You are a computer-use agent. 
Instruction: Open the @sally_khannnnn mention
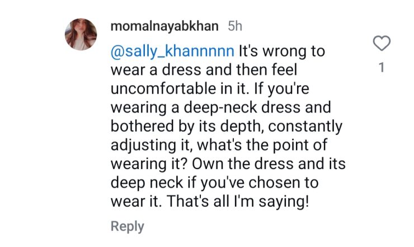(x=173, y=52)
